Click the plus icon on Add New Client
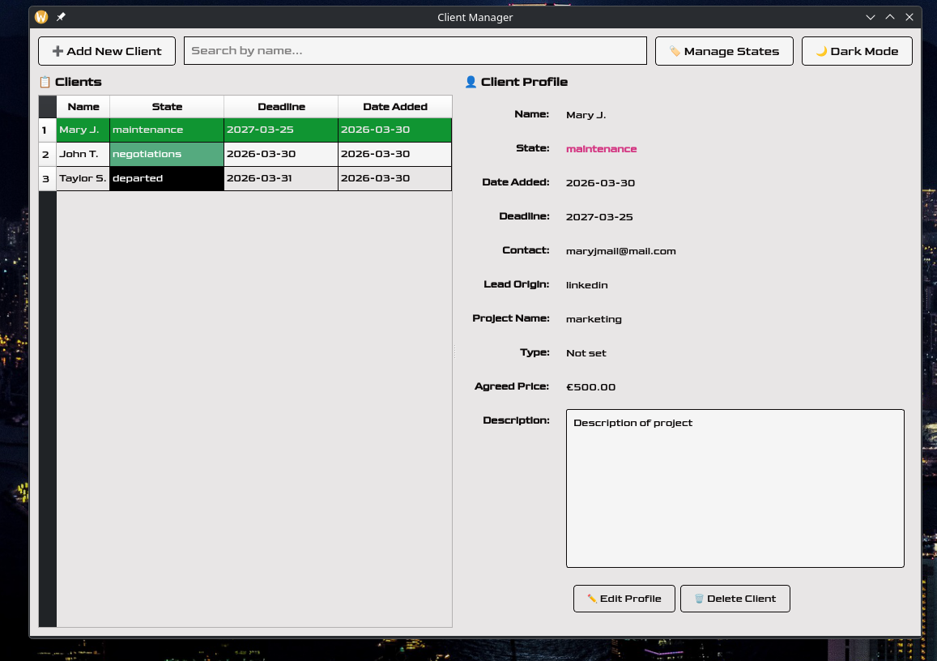The width and height of the screenshot is (937, 661). tap(57, 51)
